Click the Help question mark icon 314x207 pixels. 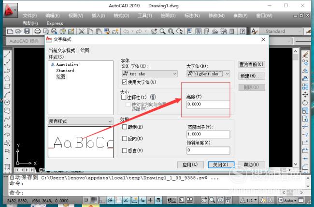click(x=243, y=31)
